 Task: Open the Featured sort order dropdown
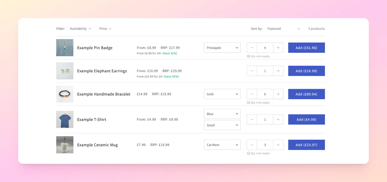[283, 28]
